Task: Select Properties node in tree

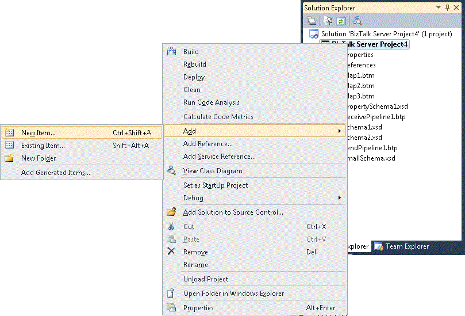Action: click(360, 55)
